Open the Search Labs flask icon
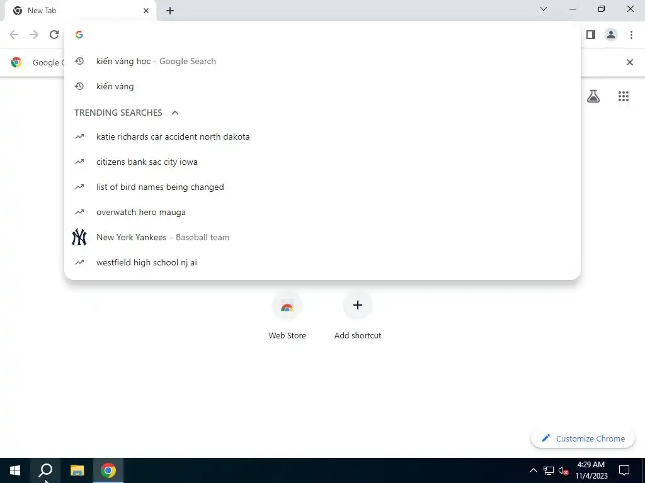Screen dimensions: 645x483 593,96
